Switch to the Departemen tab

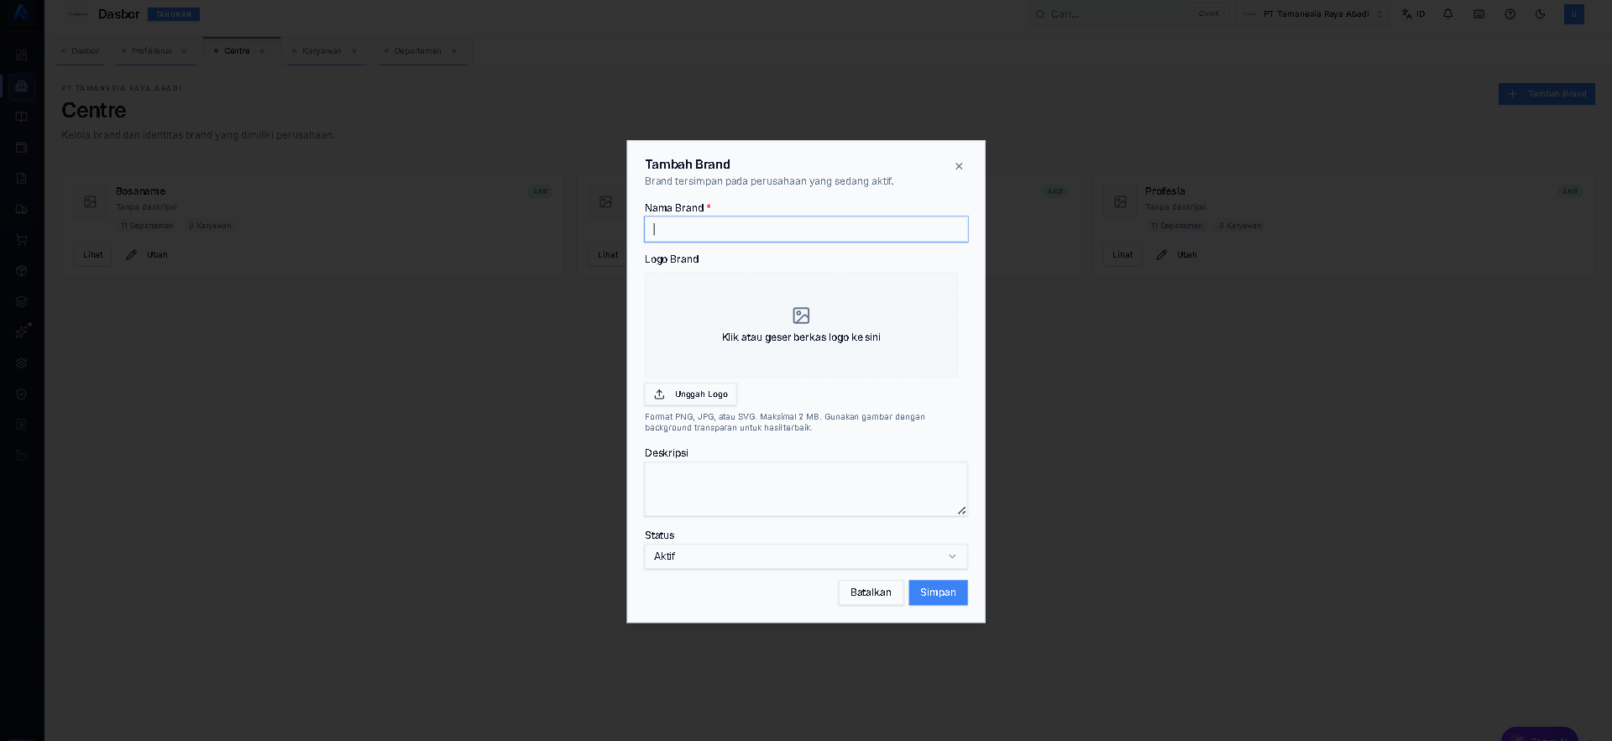tap(417, 51)
